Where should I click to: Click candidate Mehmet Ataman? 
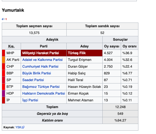pyautogui.click(x=81, y=100)
